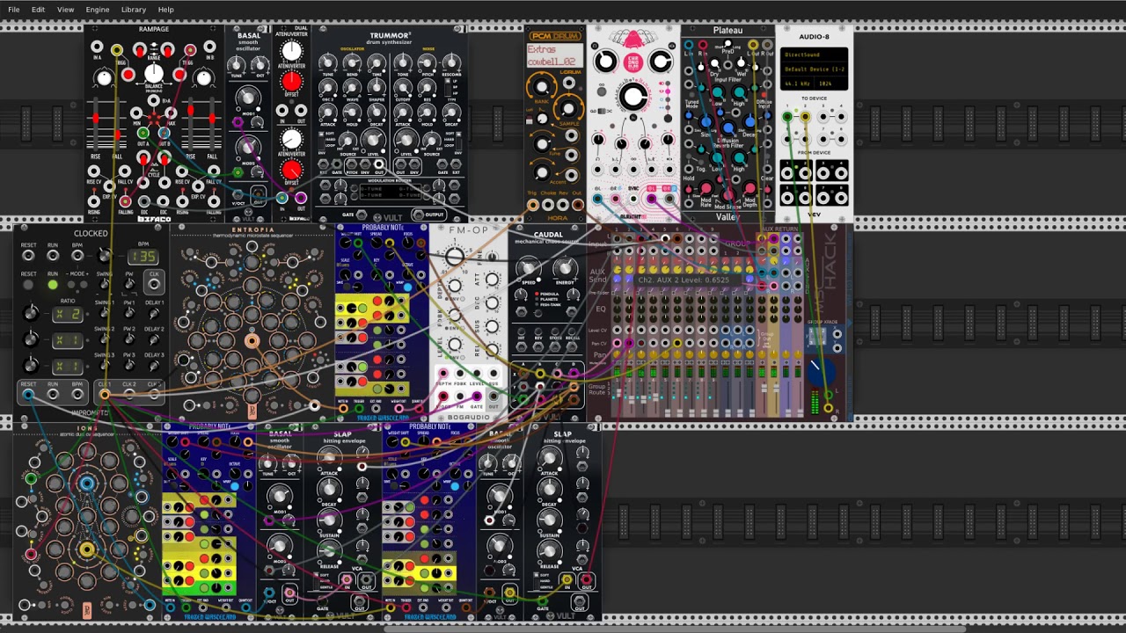Open the Edit menu

tap(38, 10)
